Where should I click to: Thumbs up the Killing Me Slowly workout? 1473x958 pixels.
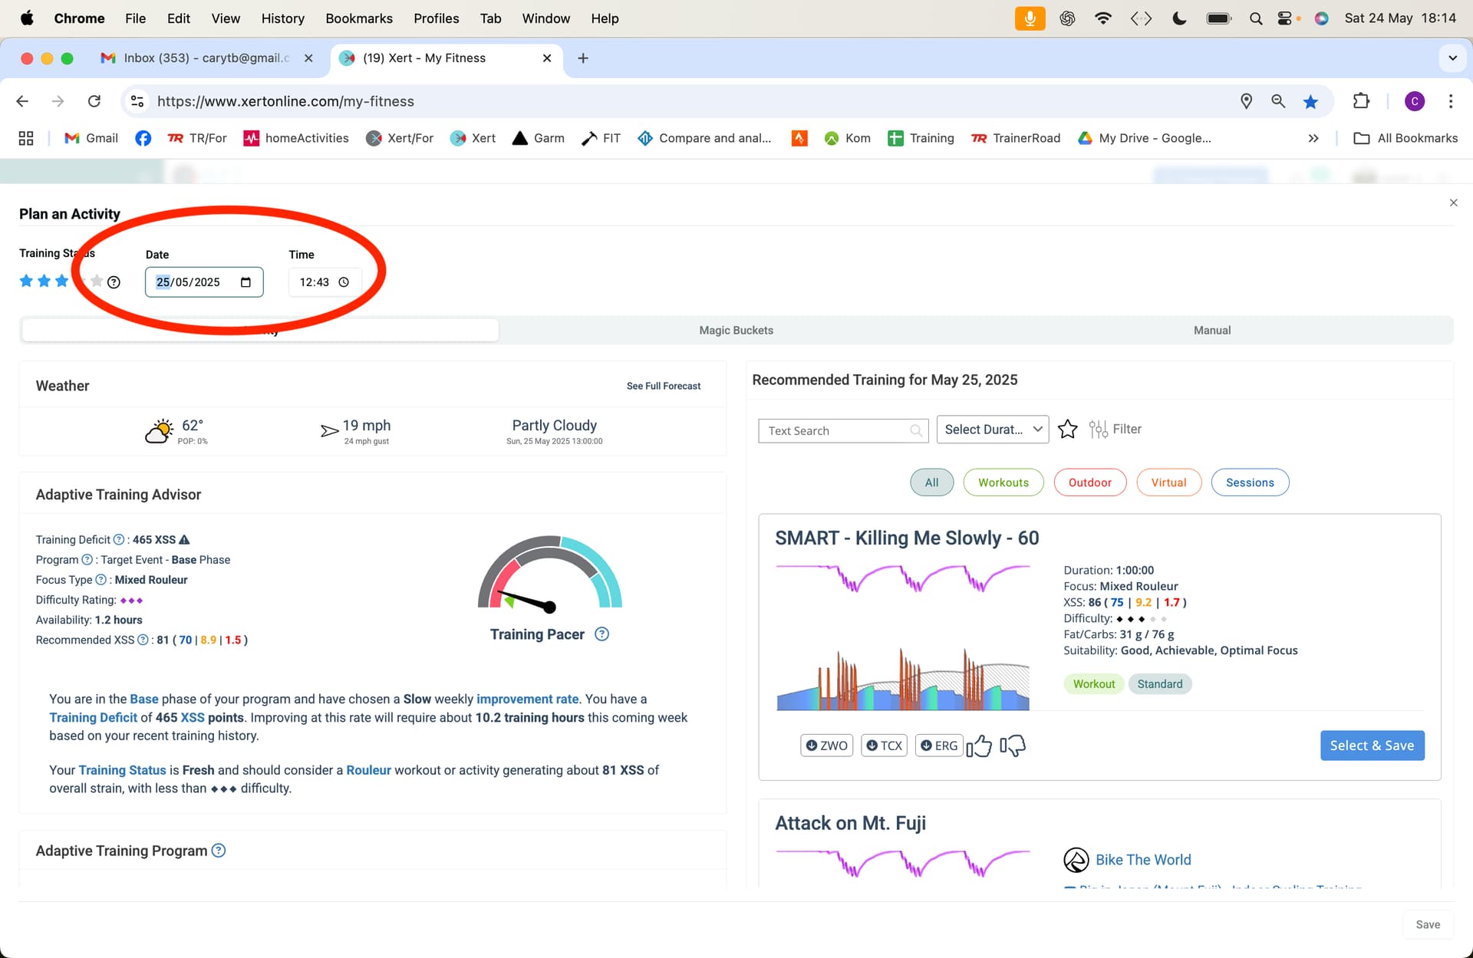pos(979,746)
